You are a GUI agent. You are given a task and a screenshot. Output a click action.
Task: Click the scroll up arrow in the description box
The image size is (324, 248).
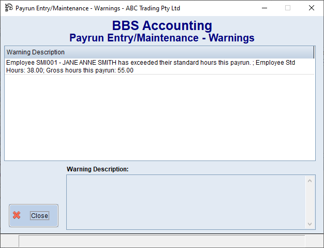pos(311,181)
